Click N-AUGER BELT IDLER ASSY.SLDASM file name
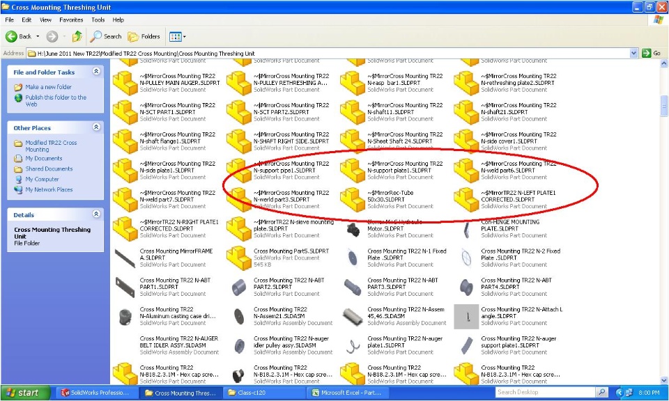Screen dimensions: 669x401 pos(179,342)
